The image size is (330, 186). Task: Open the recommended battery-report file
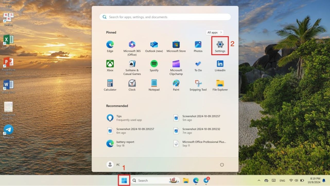pos(125,143)
